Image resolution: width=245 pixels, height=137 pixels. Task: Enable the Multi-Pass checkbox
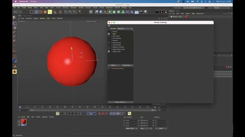click(109, 36)
